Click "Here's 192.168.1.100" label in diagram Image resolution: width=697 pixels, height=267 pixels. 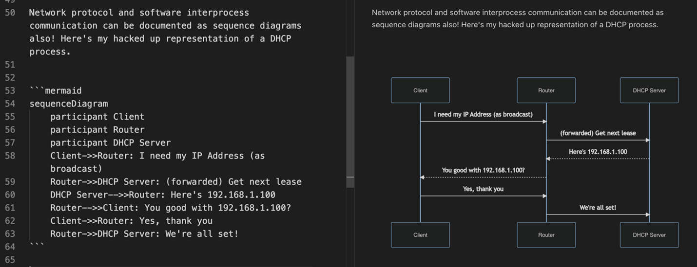(598, 152)
